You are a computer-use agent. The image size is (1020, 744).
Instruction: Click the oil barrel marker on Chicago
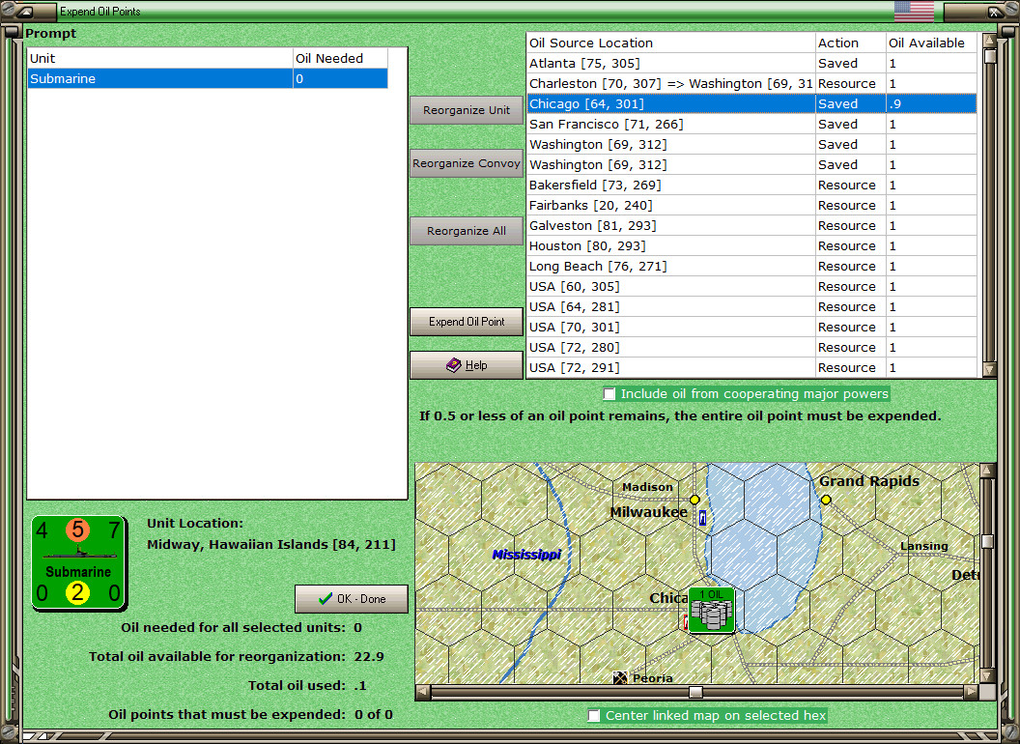point(712,611)
